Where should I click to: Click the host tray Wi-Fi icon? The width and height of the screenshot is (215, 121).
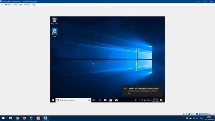[x=194, y=118]
